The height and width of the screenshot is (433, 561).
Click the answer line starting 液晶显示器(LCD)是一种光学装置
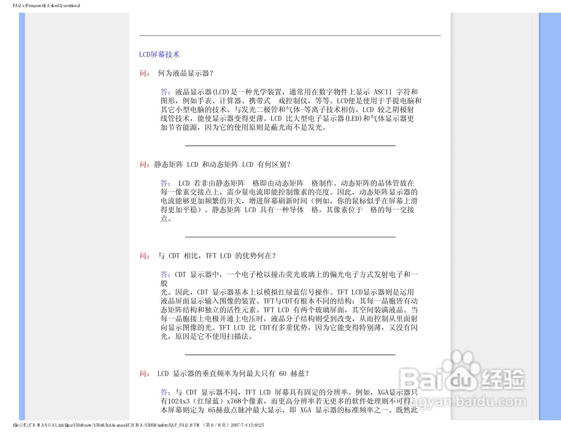pyautogui.click(x=289, y=92)
